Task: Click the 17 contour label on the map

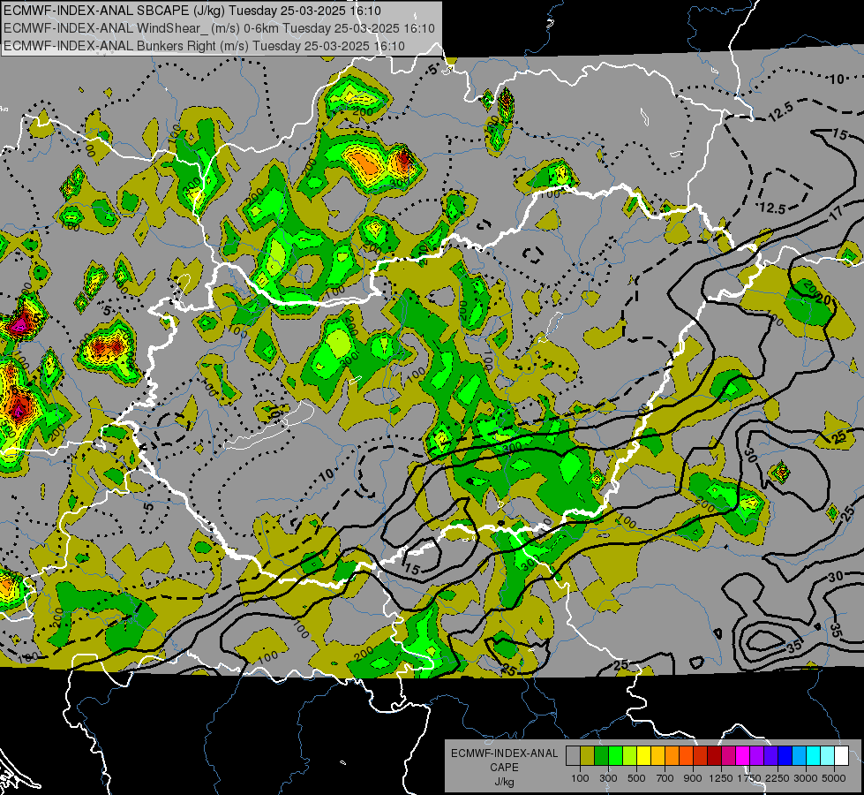Action: [x=837, y=212]
